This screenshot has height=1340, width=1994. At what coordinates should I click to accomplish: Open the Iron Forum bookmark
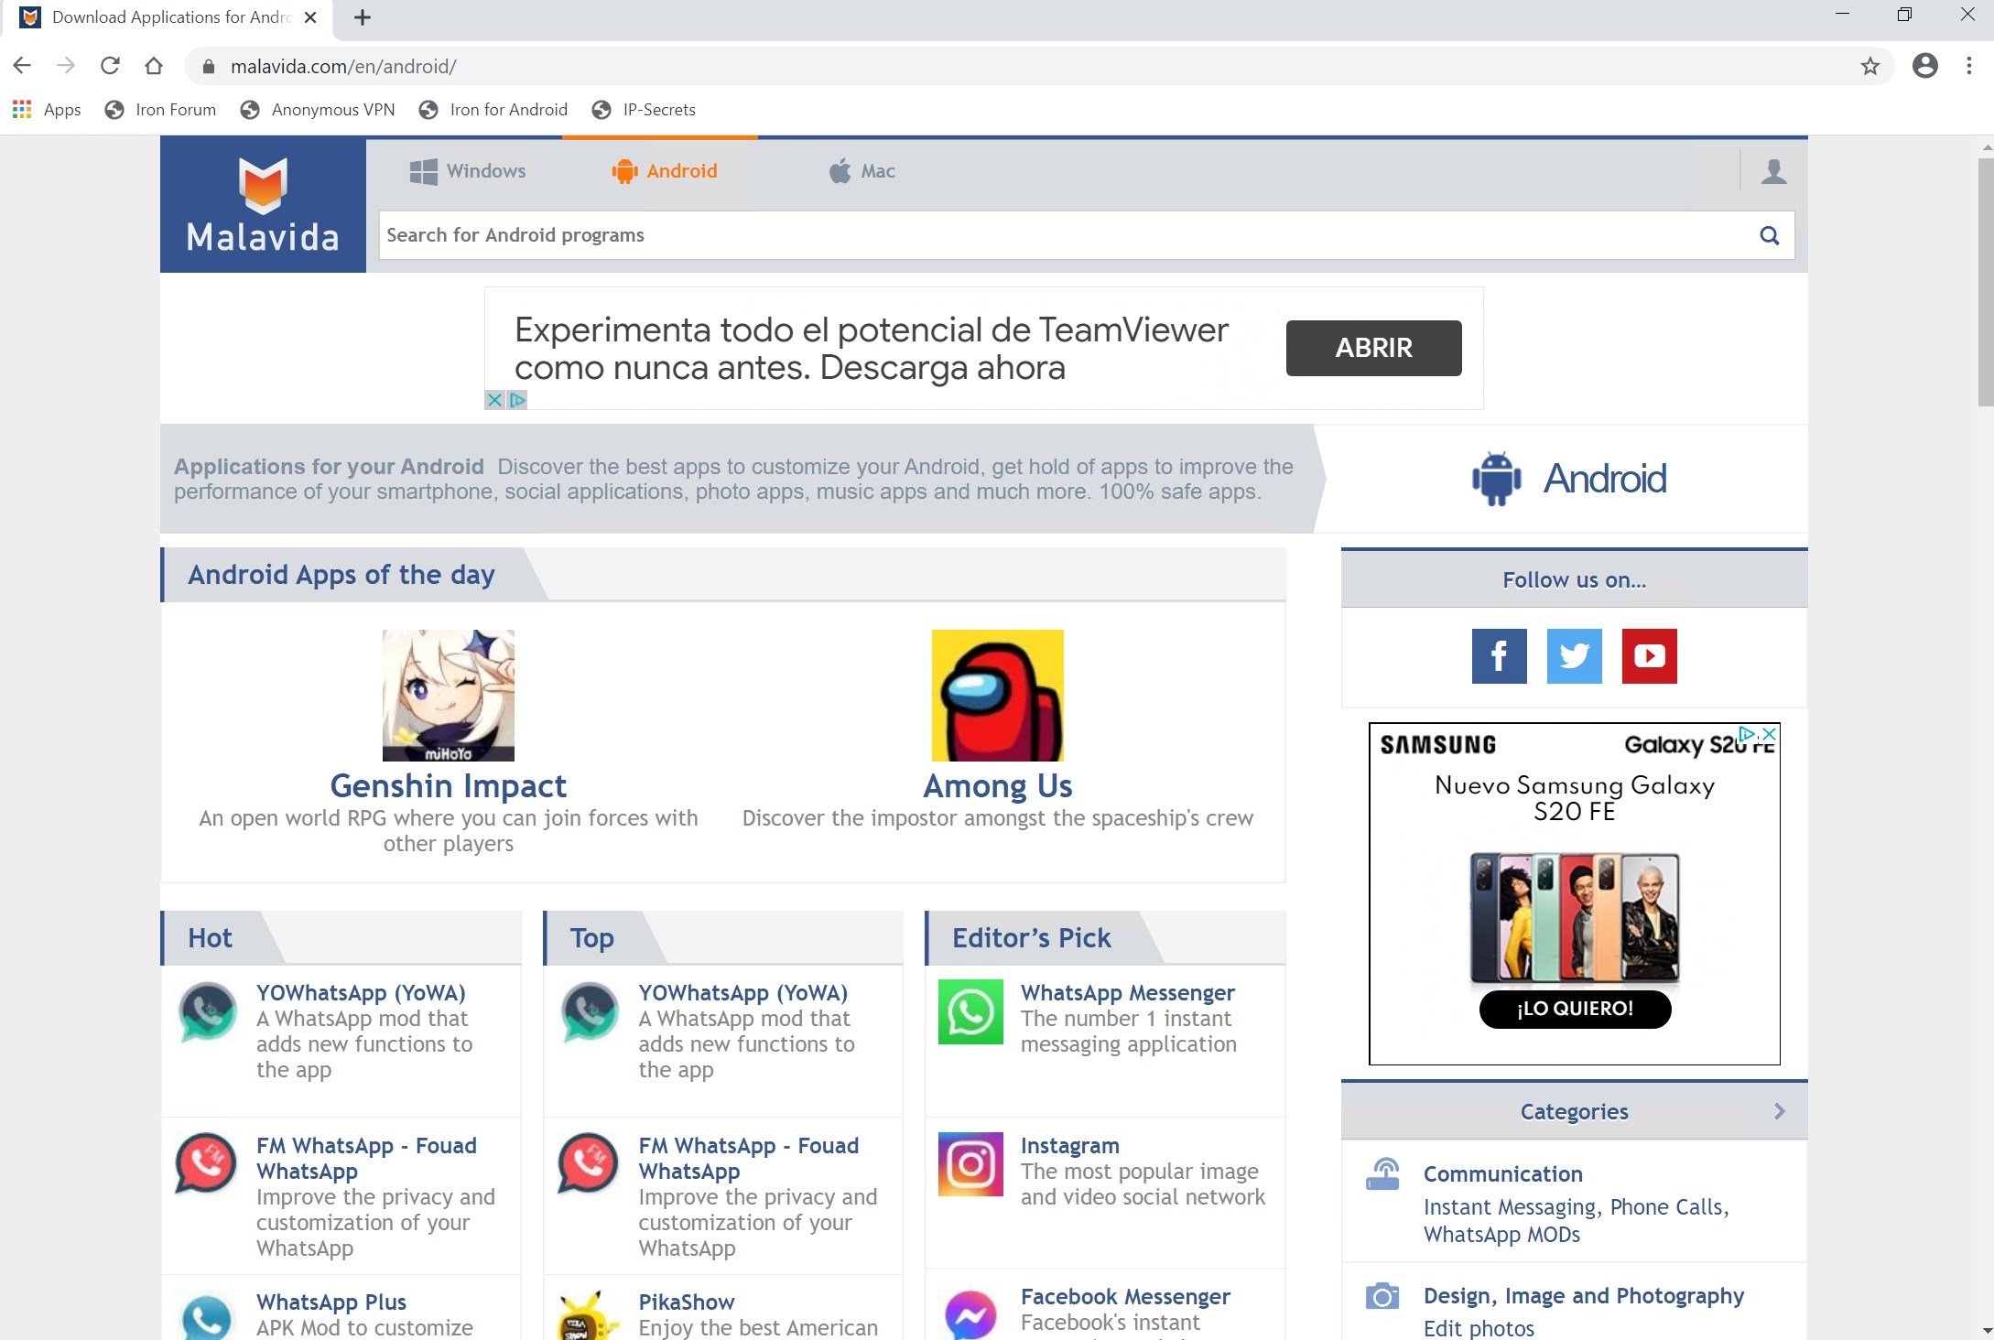click(160, 110)
